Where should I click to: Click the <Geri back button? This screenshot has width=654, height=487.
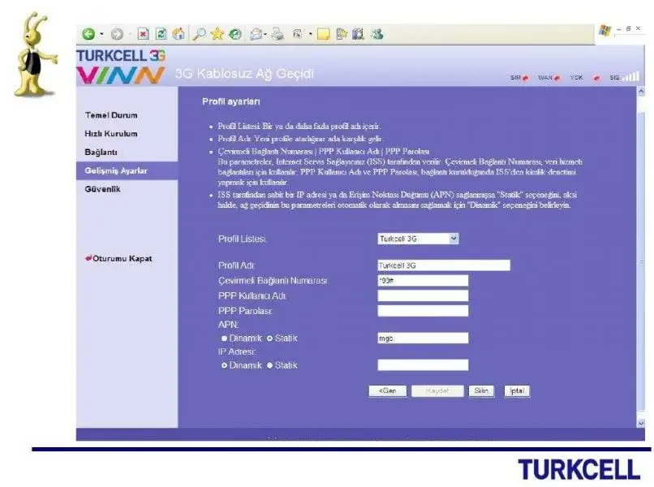click(x=388, y=391)
